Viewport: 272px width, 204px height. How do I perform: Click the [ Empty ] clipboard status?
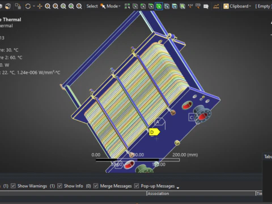click(263, 6)
